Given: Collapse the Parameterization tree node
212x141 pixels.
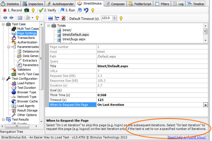Looking at the screenshot, I should (9, 47).
